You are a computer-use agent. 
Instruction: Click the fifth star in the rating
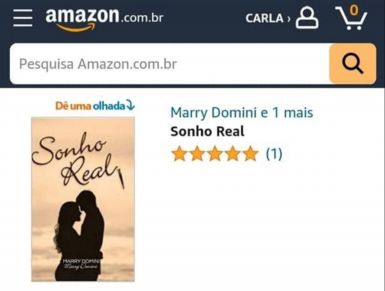(x=250, y=154)
